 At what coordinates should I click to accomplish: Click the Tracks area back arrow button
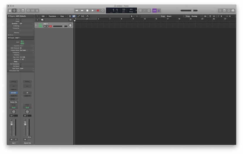(x=37, y=16)
